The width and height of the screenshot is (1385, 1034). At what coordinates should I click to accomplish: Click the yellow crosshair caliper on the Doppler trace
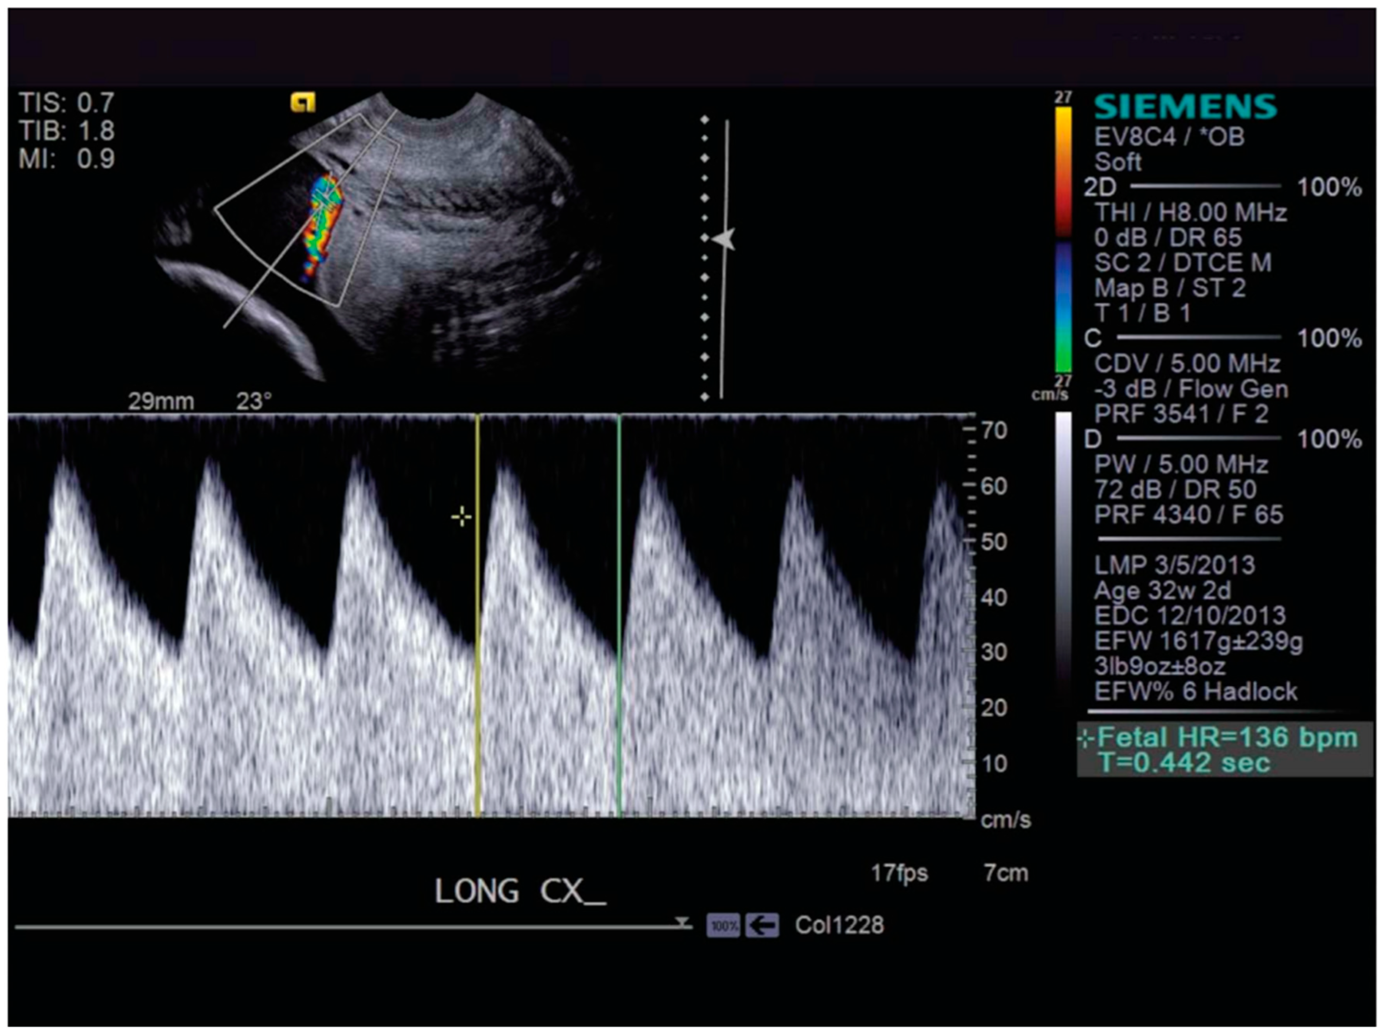pos(461,517)
